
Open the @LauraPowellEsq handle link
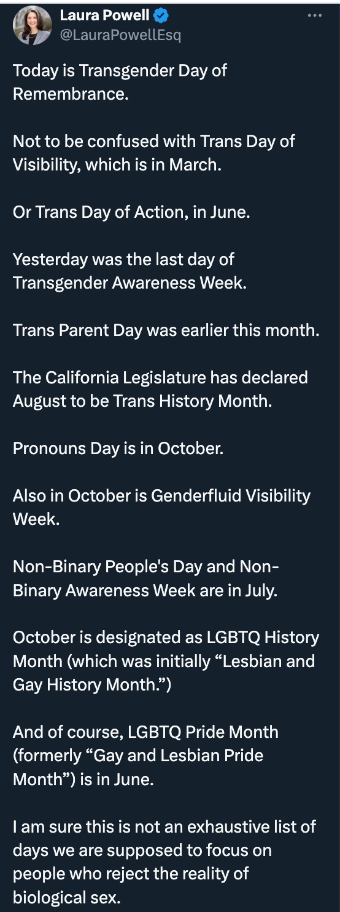coord(120,35)
